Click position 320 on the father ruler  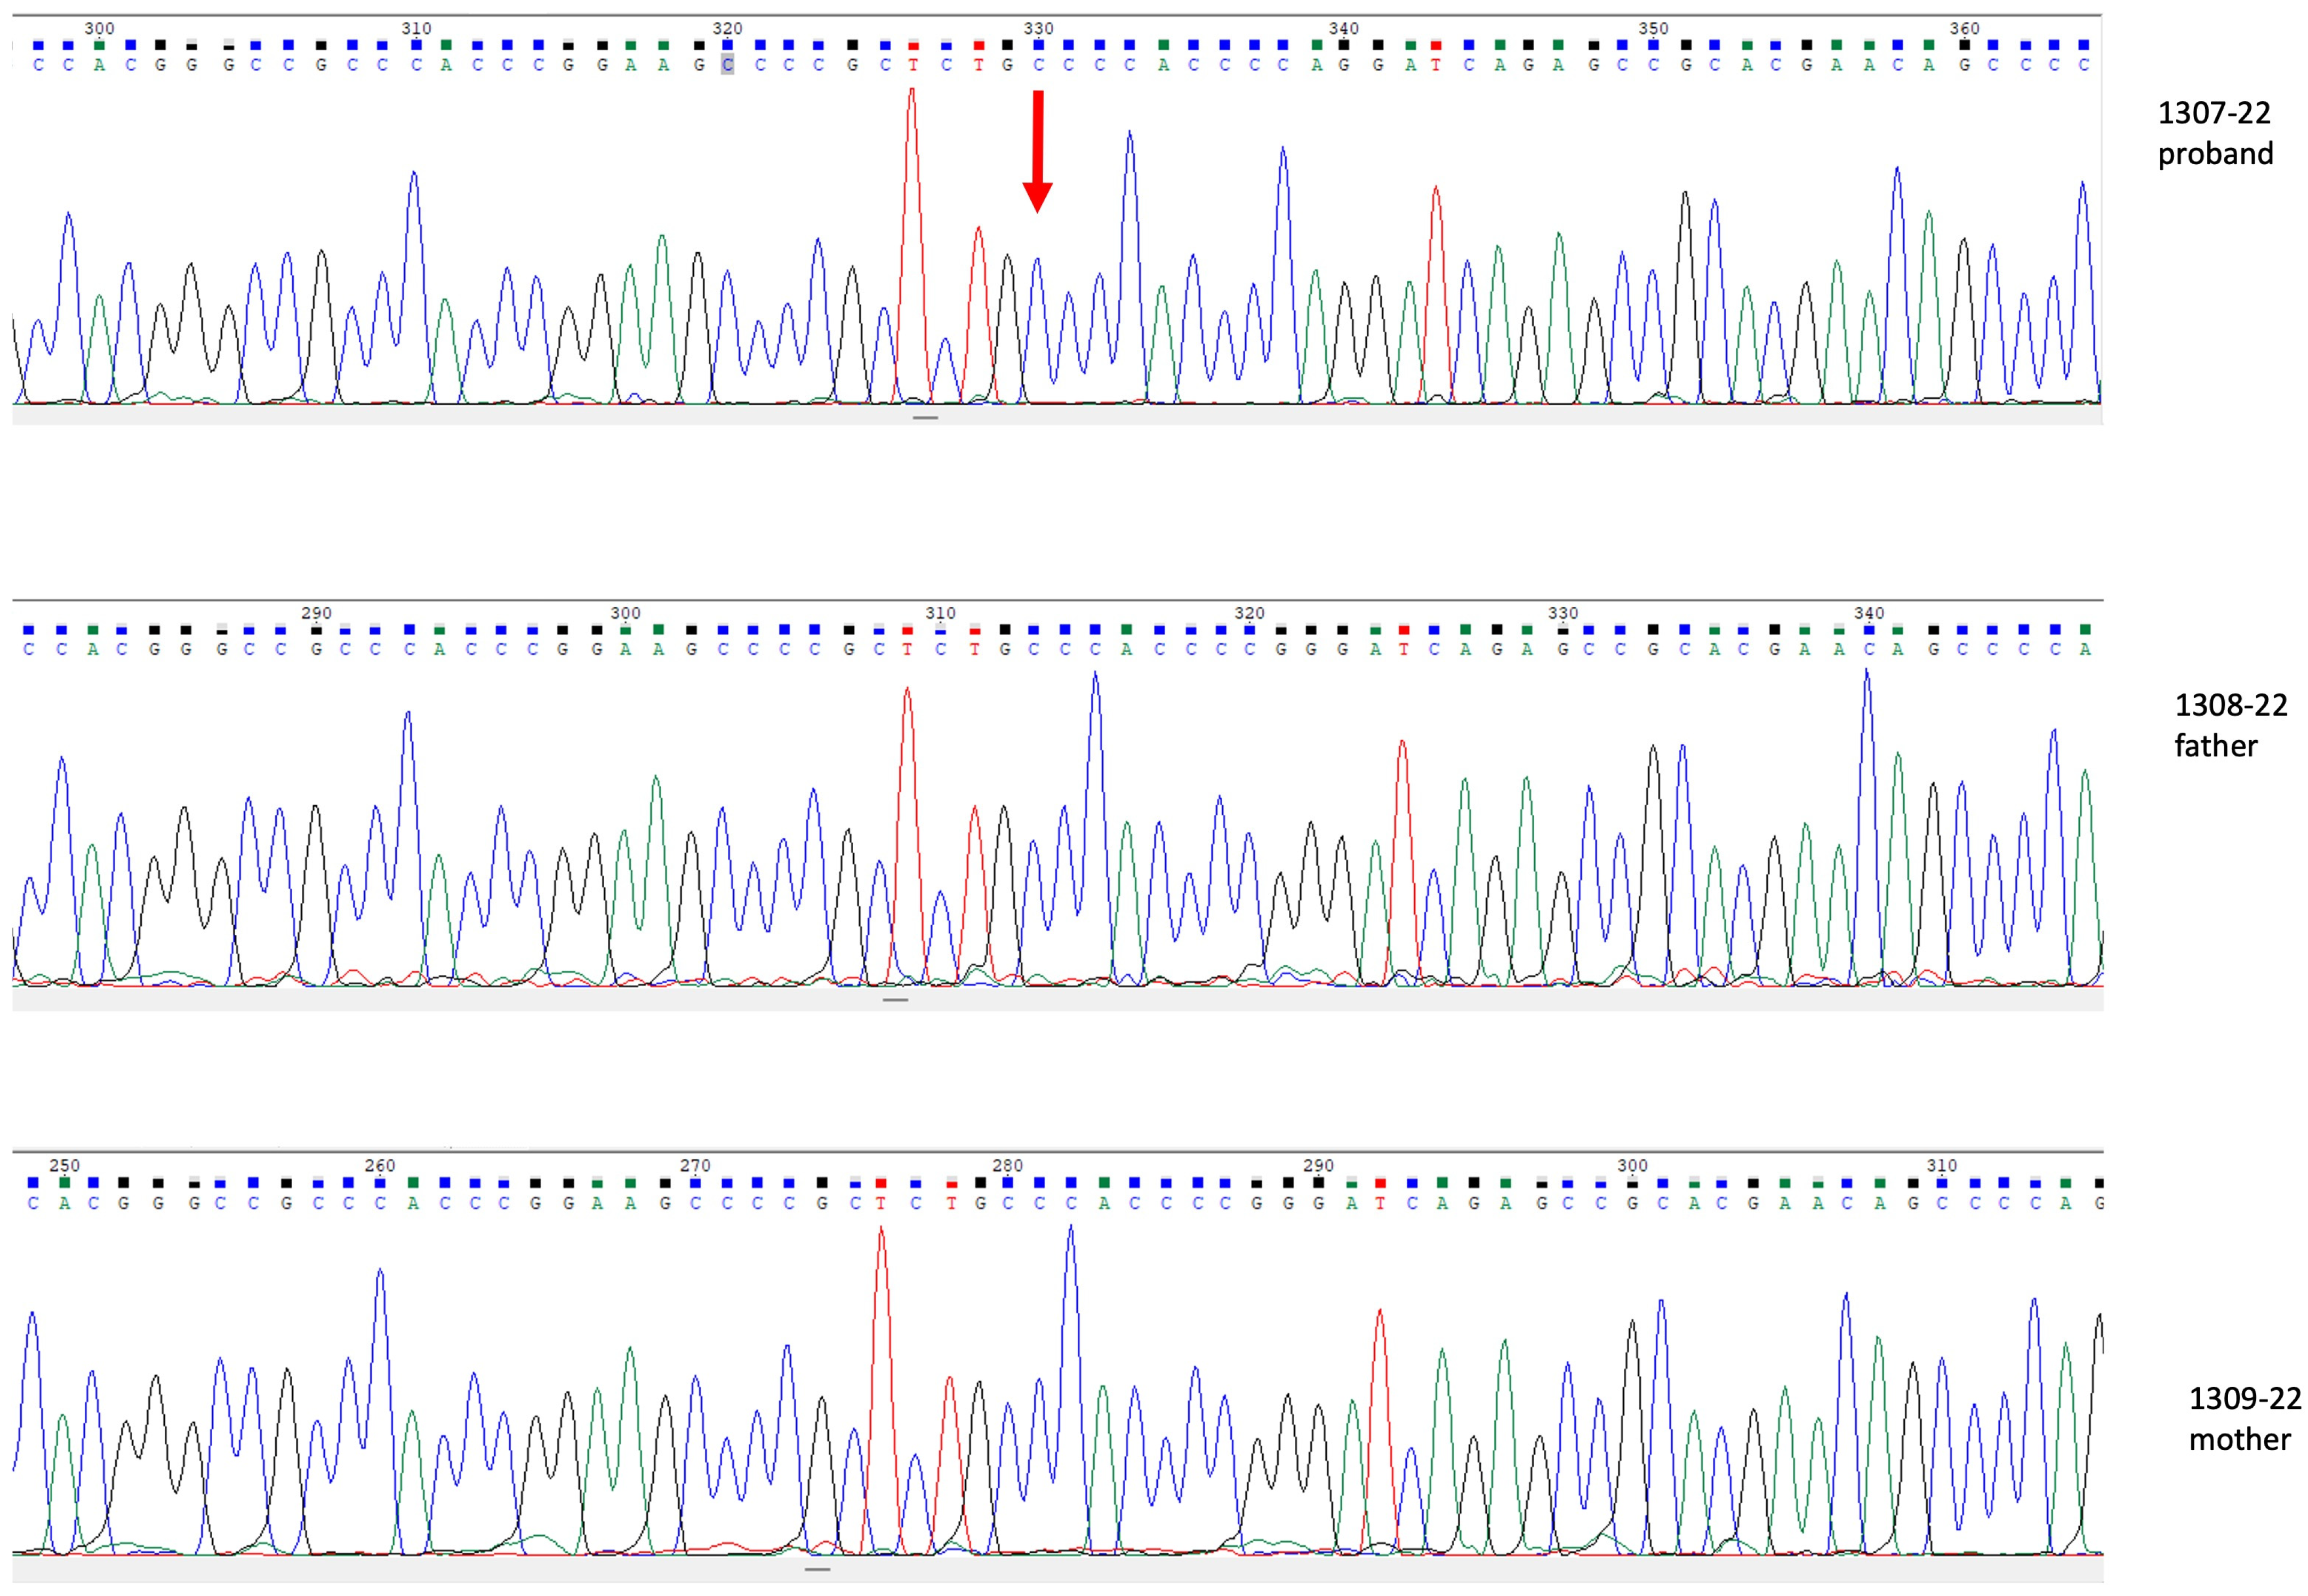[1249, 613]
